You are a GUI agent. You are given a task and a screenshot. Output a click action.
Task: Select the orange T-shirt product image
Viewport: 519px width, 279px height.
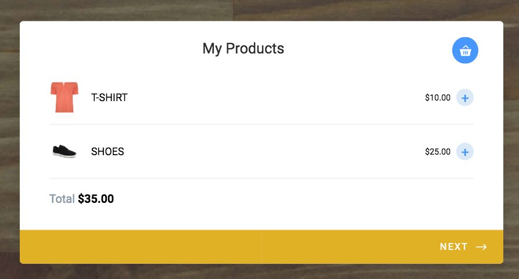coord(64,97)
